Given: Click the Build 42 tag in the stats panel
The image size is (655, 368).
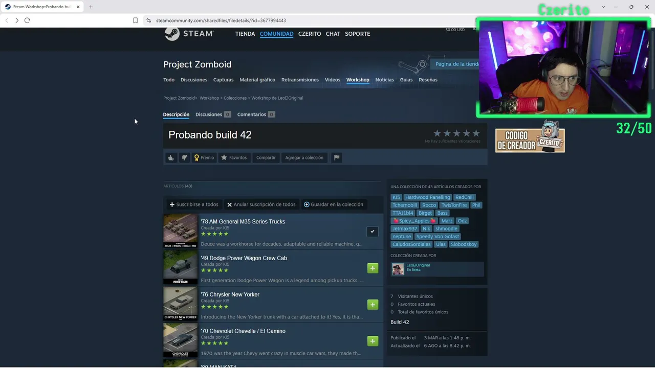Looking at the screenshot, I should 400,322.
